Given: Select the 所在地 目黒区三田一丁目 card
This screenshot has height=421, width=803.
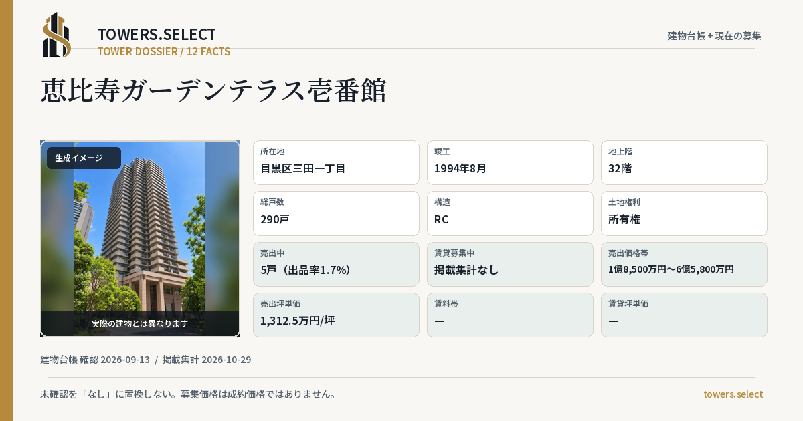Looking at the screenshot, I should coord(336,162).
